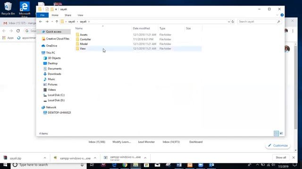Expand address bar history dropdown
The height and width of the screenshot is (169, 302).
pyautogui.click(x=229, y=22)
